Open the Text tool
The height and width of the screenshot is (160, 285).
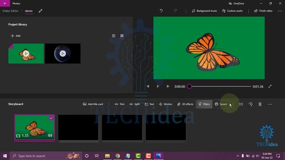(x=149, y=104)
